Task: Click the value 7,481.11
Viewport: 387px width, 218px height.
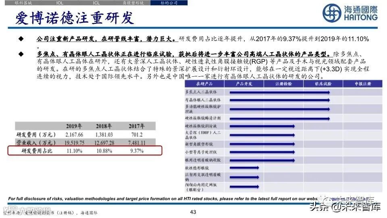Action: coord(137,143)
